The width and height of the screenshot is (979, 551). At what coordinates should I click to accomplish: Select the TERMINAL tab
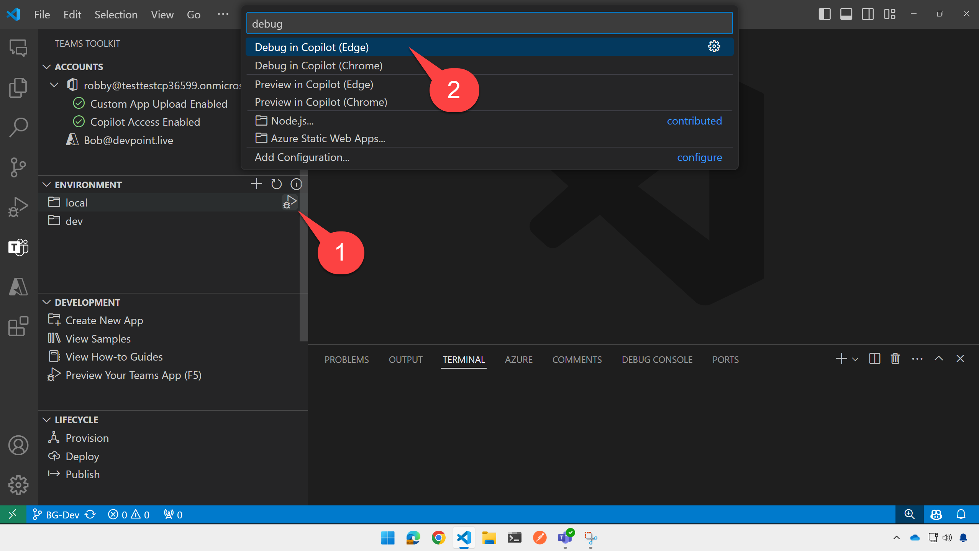tap(464, 359)
